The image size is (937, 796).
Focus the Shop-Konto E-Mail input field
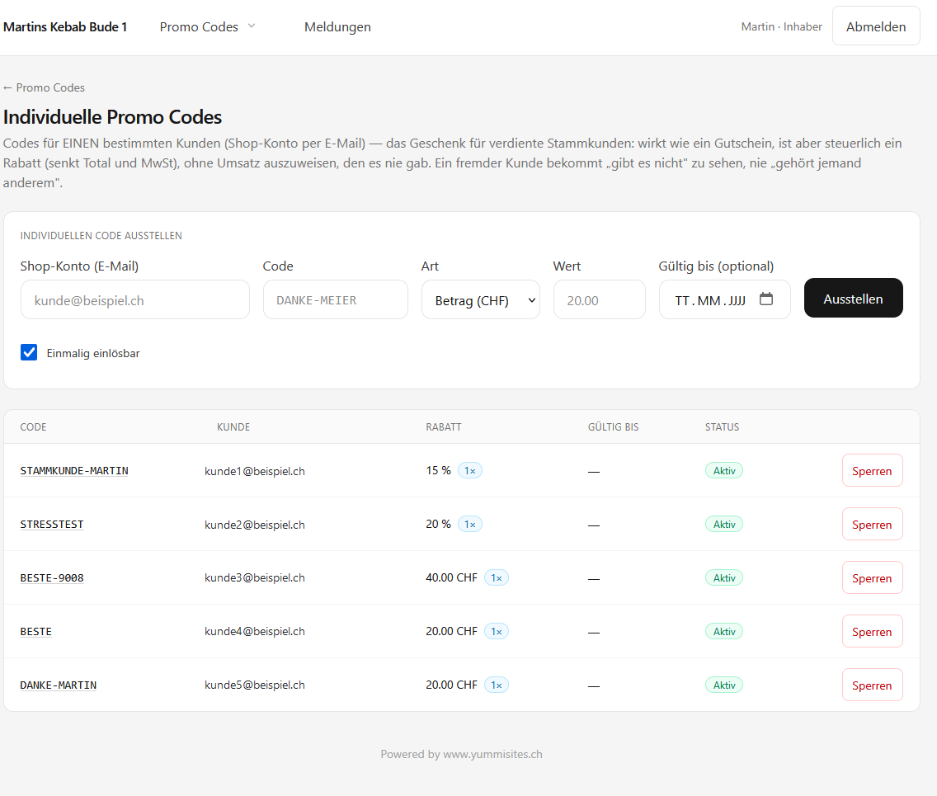135,300
